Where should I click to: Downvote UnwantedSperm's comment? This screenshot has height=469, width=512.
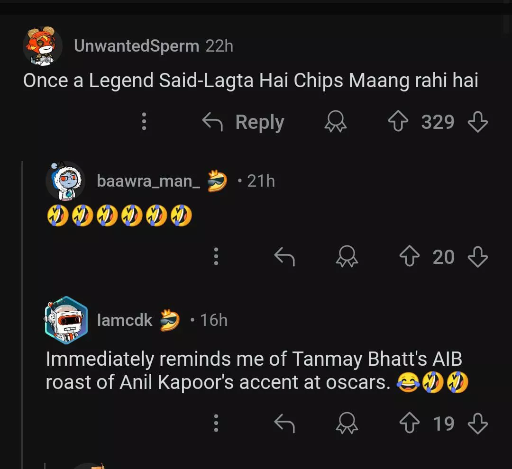point(477,122)
